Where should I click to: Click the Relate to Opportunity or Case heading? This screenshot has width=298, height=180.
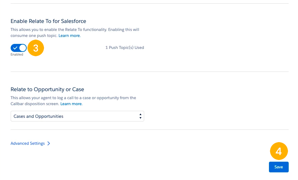point(47,89)
